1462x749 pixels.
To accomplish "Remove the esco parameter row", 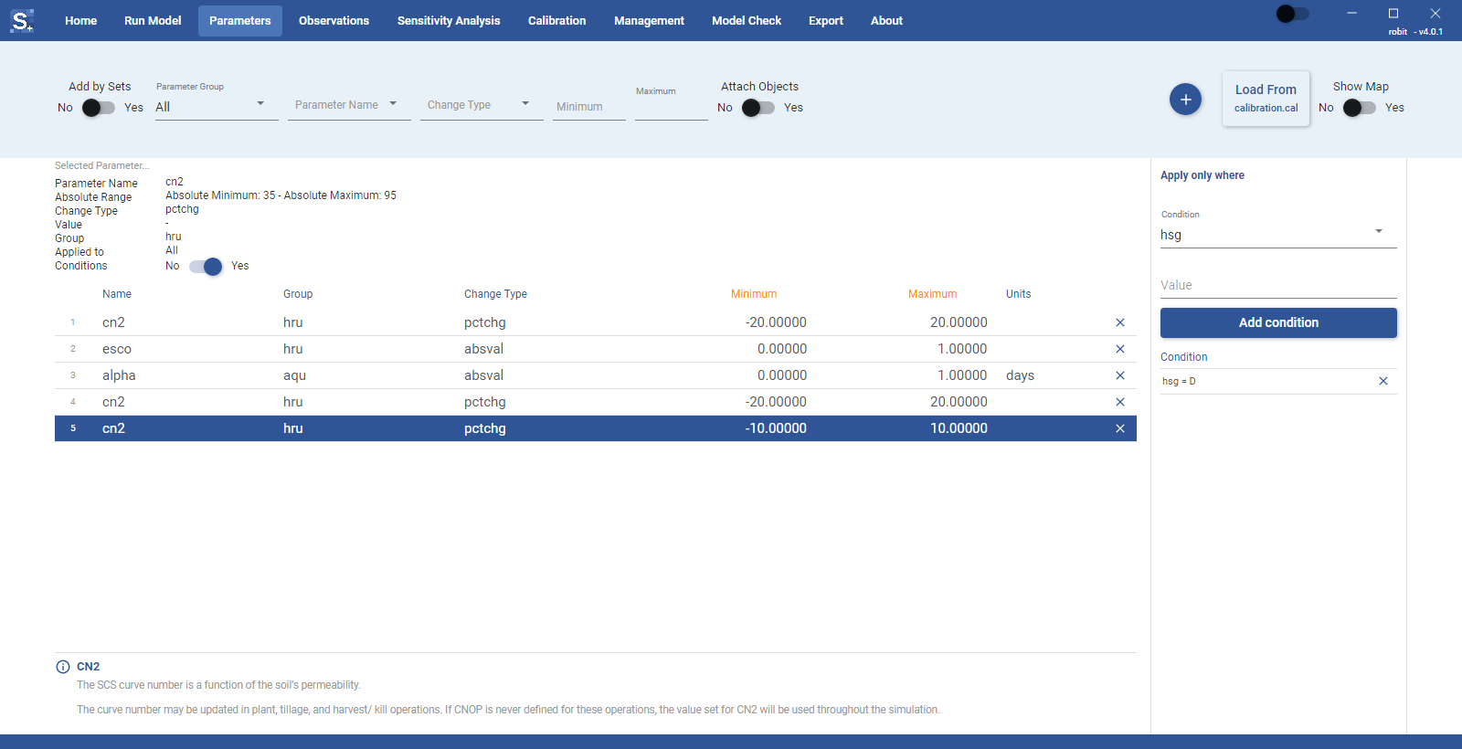I will 1120,349.
